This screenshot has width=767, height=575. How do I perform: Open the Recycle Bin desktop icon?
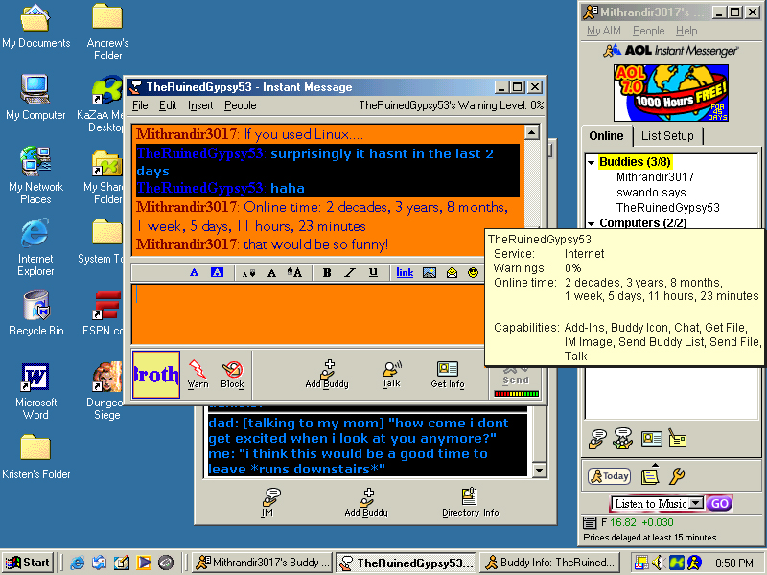[x=36, y=313]
